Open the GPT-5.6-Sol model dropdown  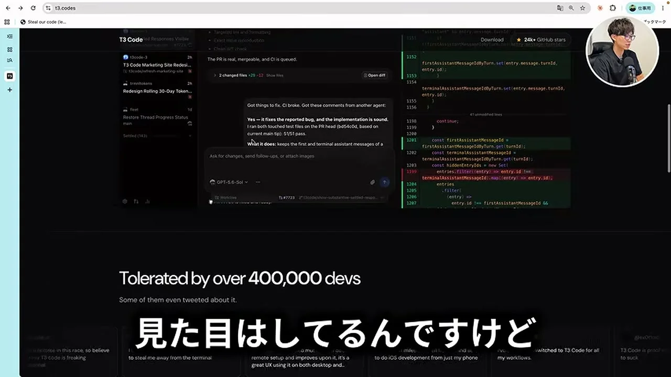[x=229, y=182]
